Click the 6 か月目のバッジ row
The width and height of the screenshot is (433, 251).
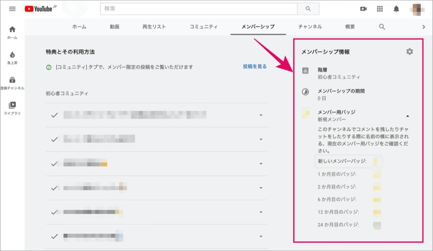[x=349, y=200]
